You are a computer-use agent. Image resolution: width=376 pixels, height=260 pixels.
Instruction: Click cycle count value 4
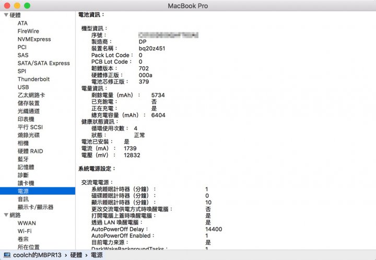(x=136, y=128)
